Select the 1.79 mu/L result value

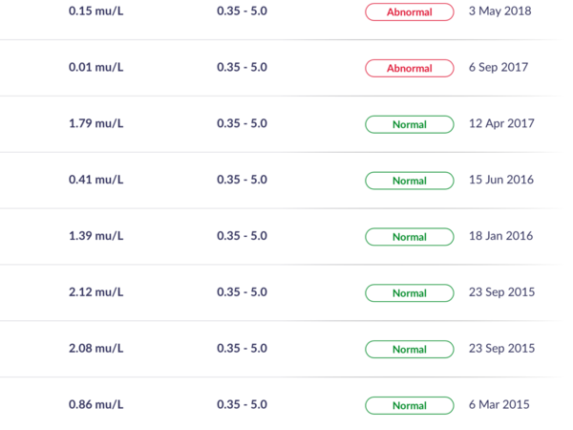96,123
